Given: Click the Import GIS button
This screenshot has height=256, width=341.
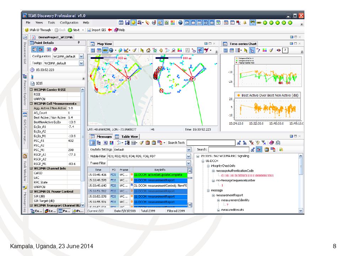Looking at the screenshot, I should (x=97, y=30).
